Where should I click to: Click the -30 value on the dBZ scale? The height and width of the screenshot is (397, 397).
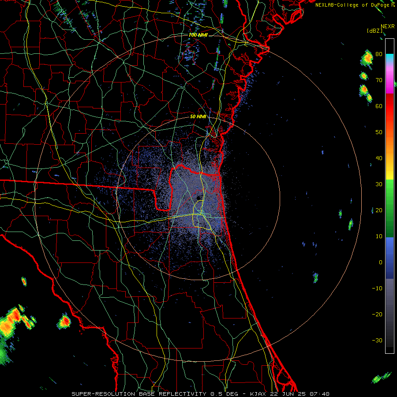tap(377, 341)
